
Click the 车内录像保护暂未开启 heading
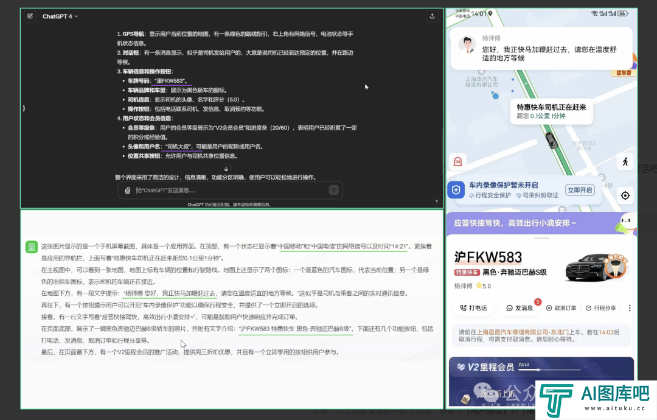[503, 185]
